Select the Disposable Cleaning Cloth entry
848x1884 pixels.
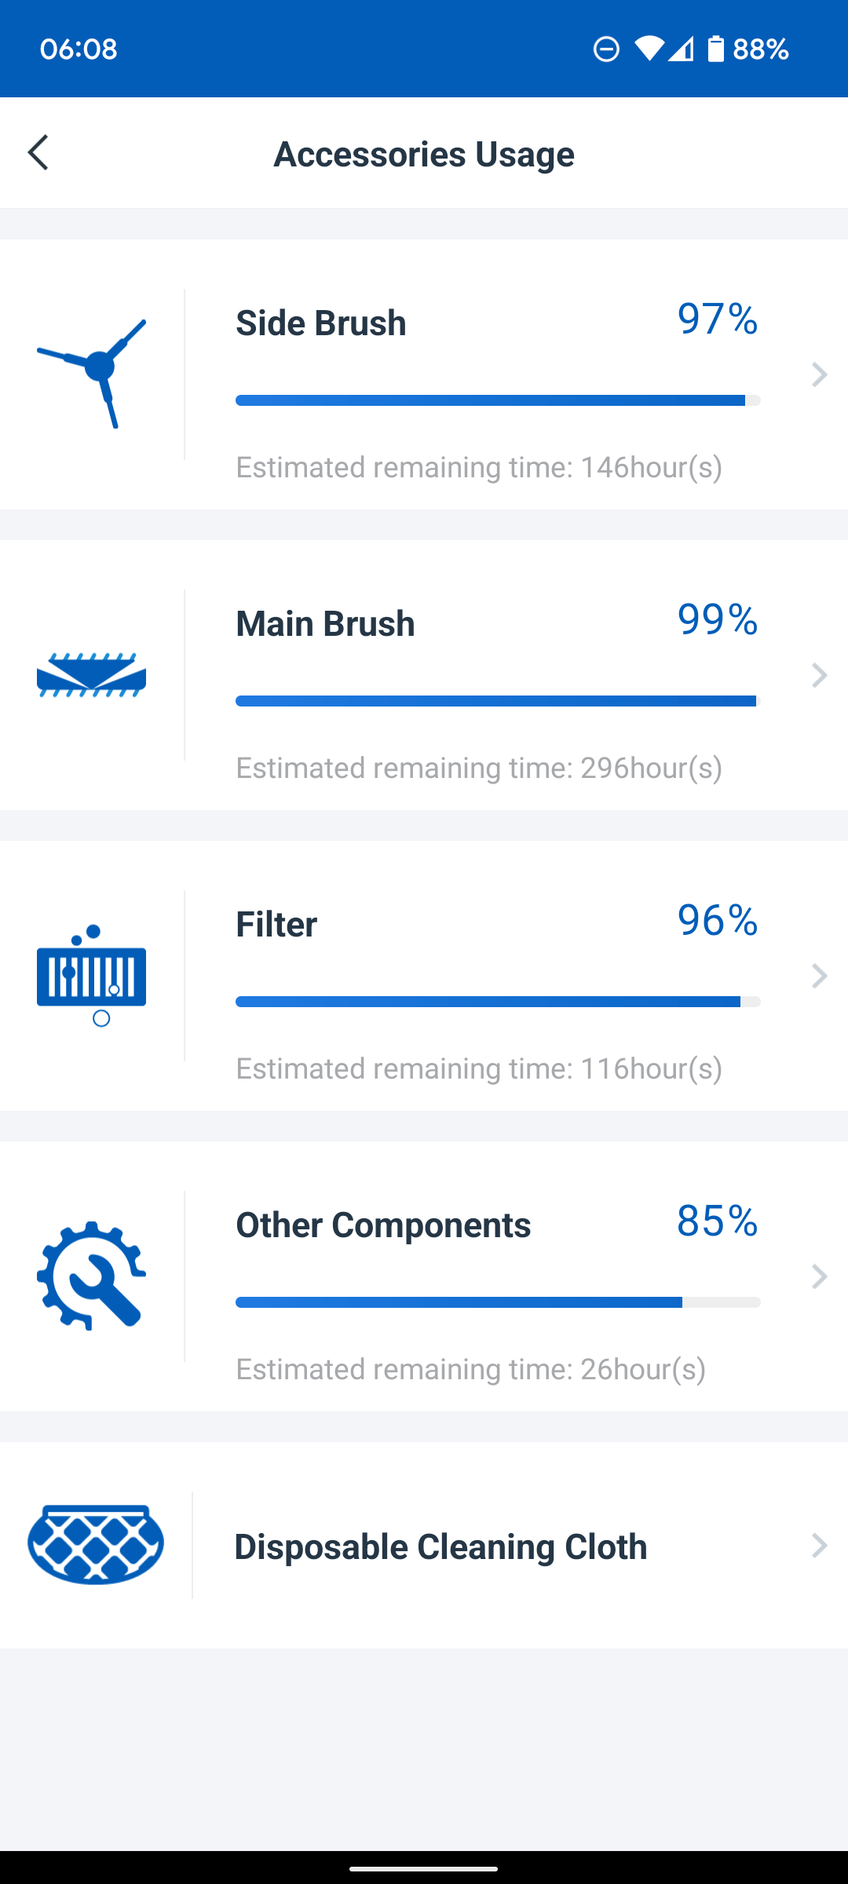click(x=440, y=1546)
